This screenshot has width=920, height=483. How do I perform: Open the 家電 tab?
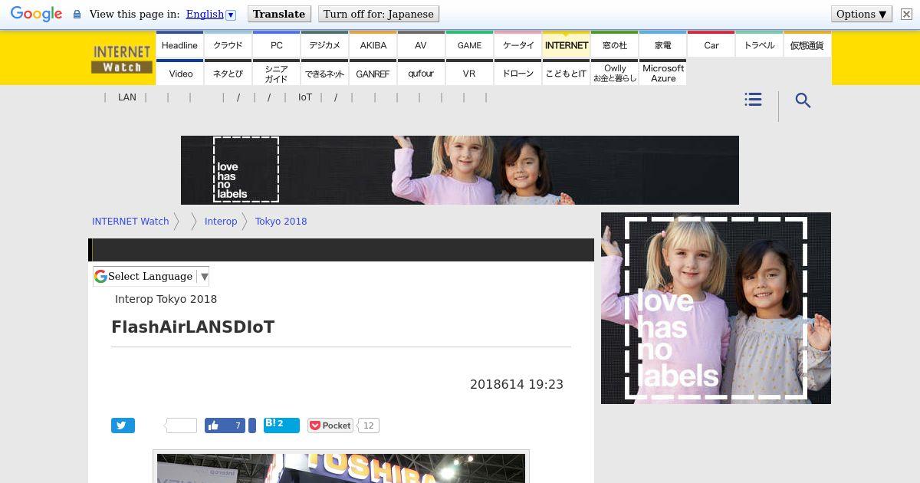pos(662,44)
